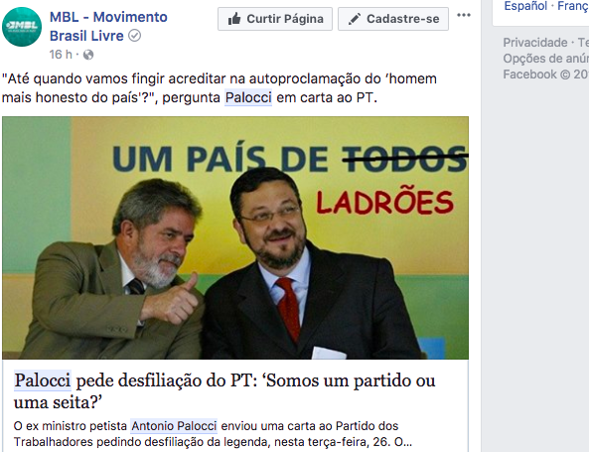
Task: Click the 16 h post timestamp
Action: tap(61, 55)
